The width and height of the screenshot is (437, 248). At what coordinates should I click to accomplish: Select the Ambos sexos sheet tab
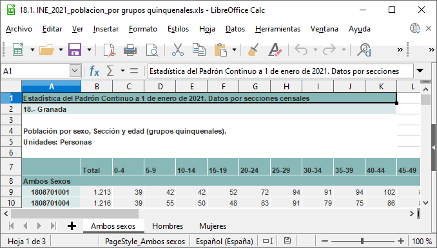(x=113, y=226)
